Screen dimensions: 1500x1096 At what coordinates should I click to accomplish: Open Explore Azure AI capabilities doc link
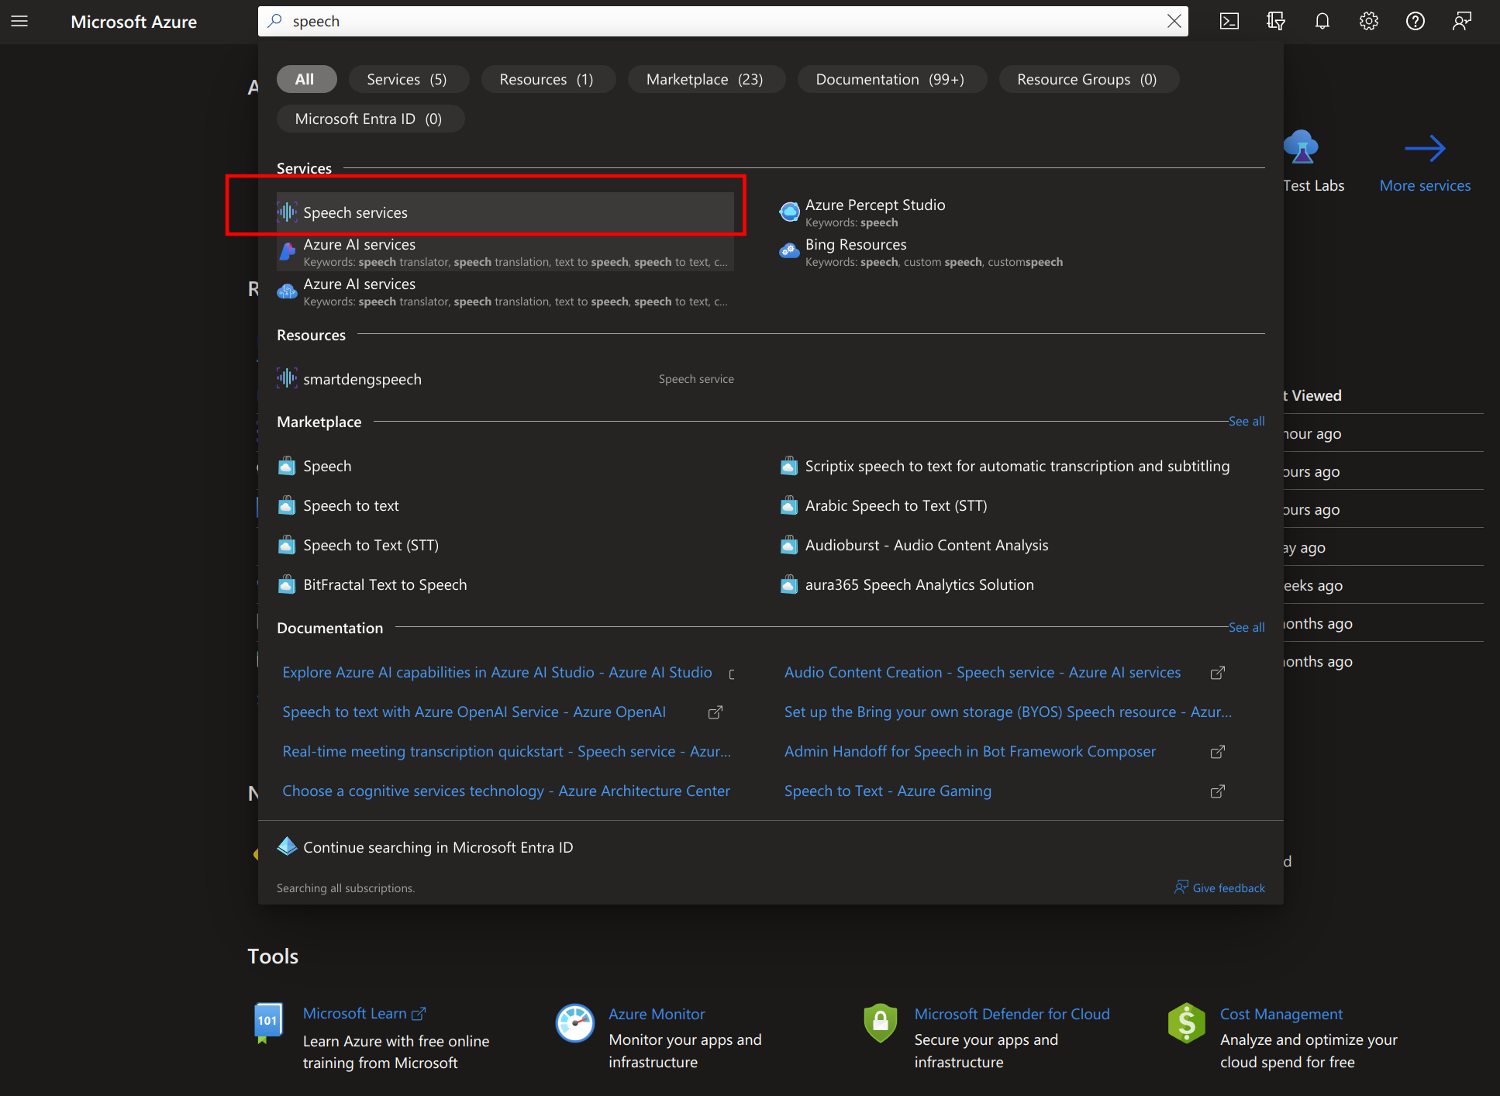(x=497, y=672)
